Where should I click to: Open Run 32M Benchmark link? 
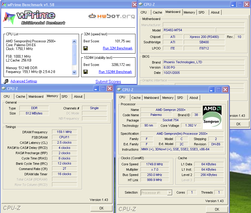(118, 48)
